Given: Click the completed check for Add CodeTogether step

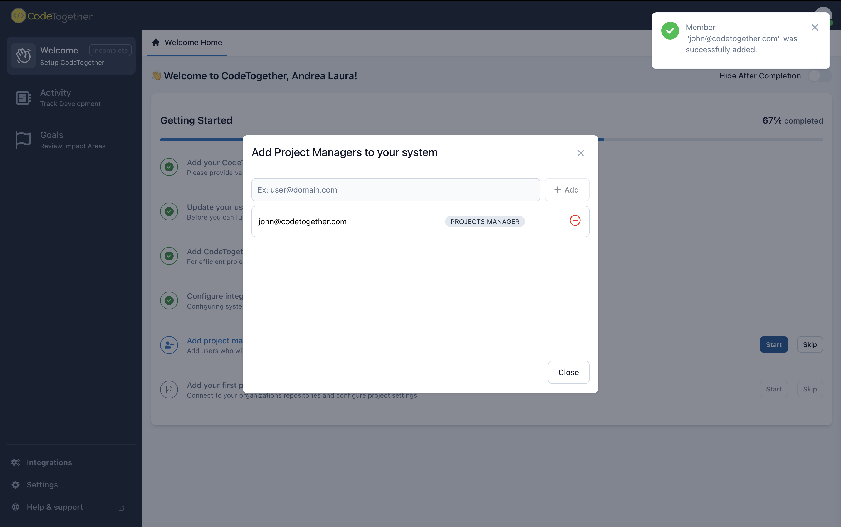Looking at the screenshot, I should 169,256.
